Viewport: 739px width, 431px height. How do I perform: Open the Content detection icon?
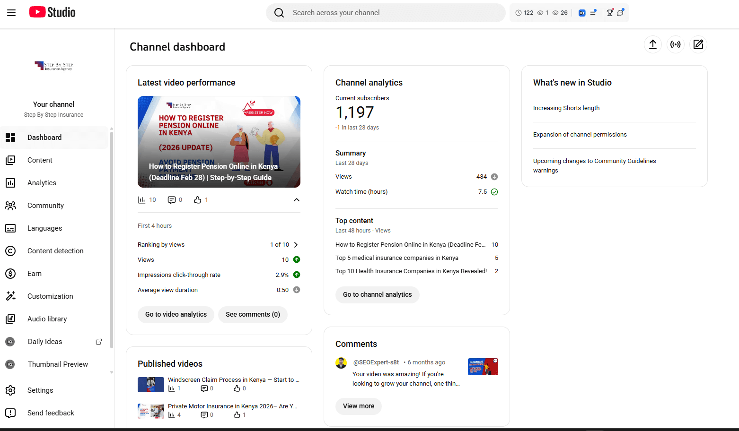[x=10, y=250]
